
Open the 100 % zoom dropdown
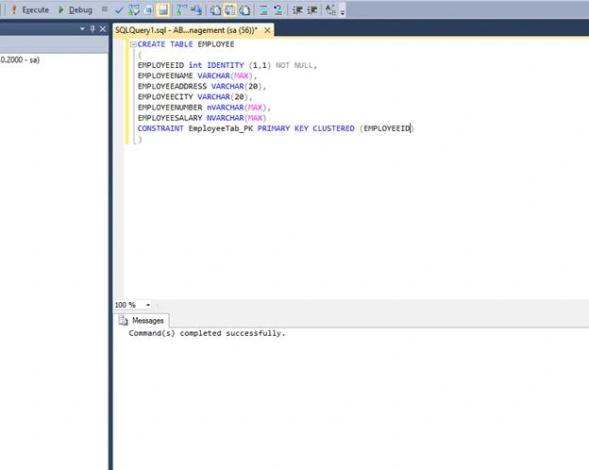pyautogui.click(x=148, y=305)
